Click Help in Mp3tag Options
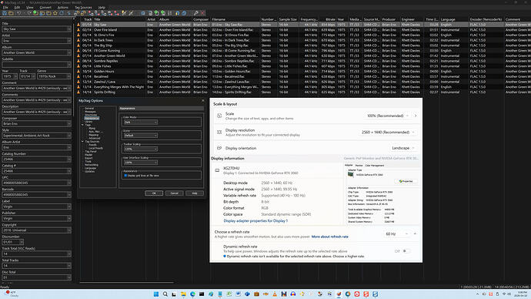The image size is (531, 299). 195,193
